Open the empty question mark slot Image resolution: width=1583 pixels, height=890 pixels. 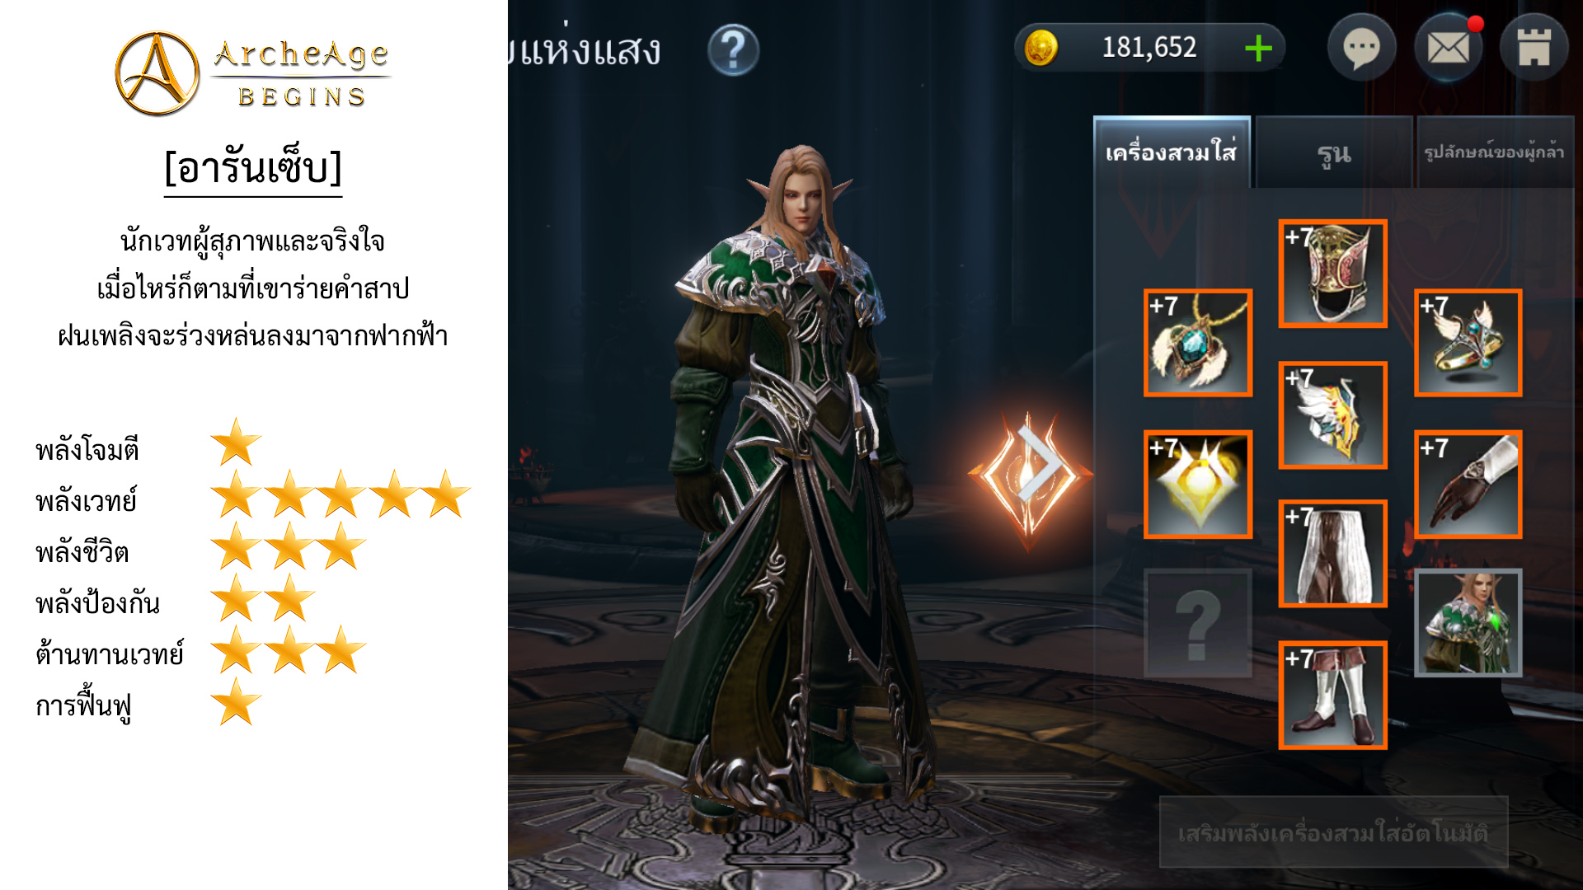tap(1198, 623)
